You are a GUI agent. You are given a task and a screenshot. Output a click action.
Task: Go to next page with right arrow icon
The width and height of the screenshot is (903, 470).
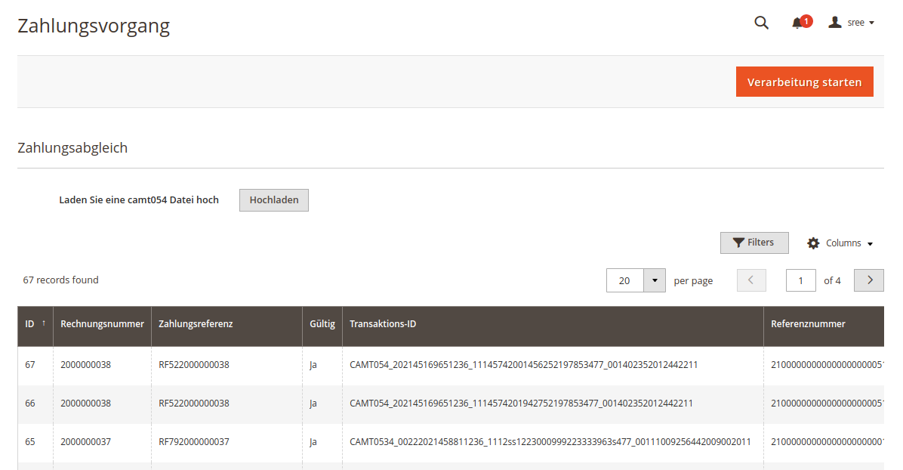[x=868, y=280]
